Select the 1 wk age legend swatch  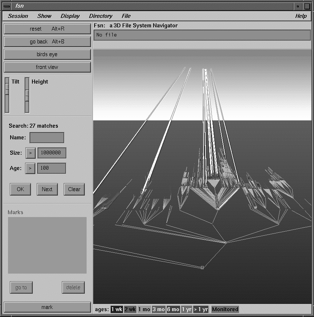tap(117, 309)
